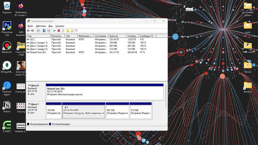Select the work folder on desktop
258x145 pixels.
pyautogui.click(x=248, y=28)
